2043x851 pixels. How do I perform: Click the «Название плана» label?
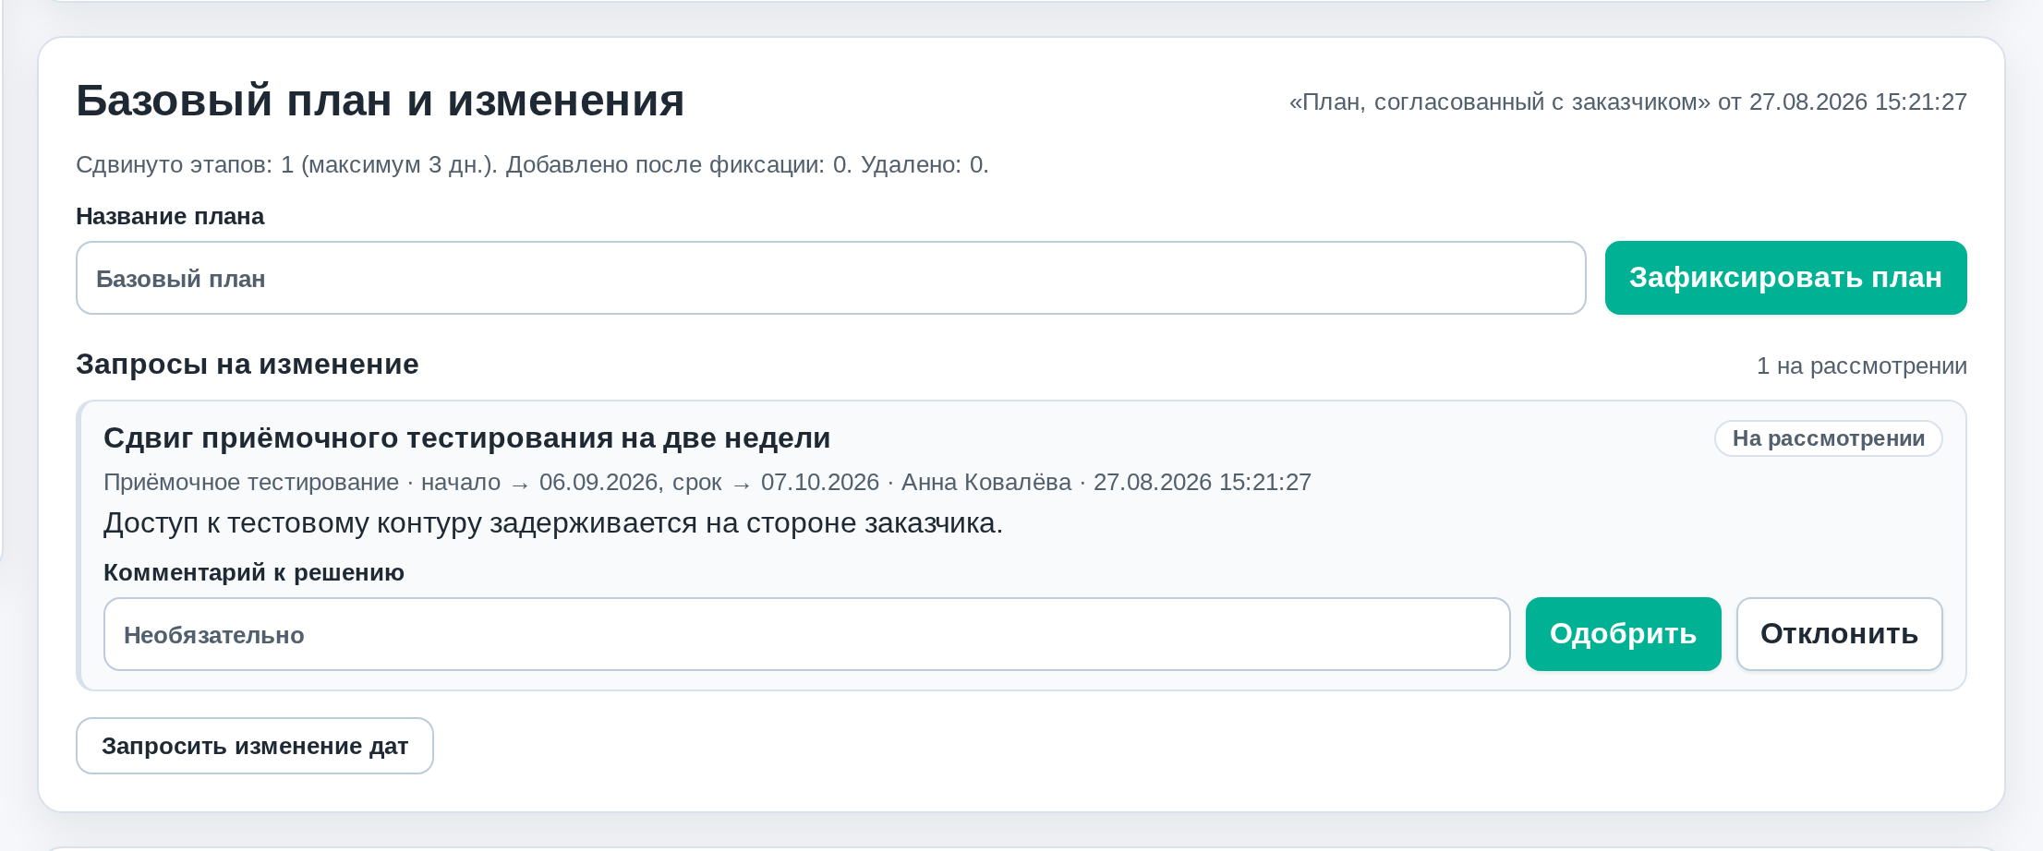click(x=170, y=217)
